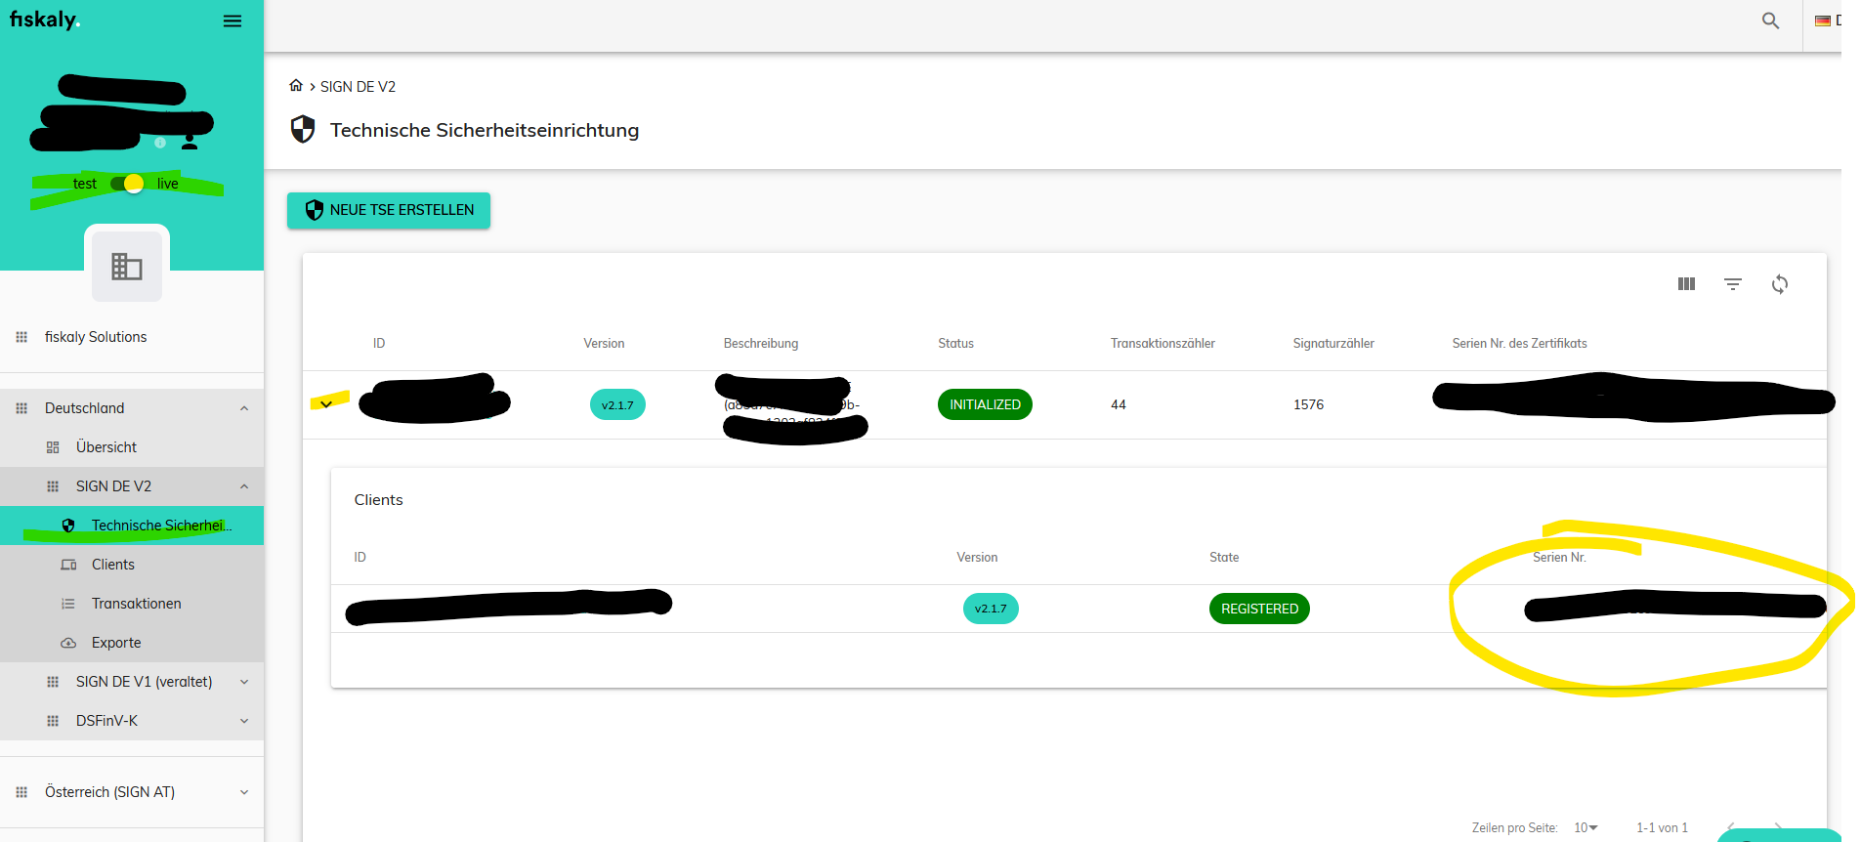Click the home breadcrumb icon
1861x842 pixels.
point(296,86)
